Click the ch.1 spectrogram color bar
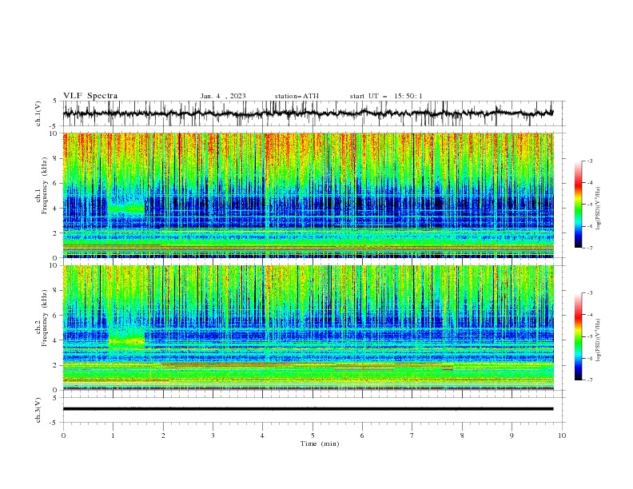 tap(578, 204)
